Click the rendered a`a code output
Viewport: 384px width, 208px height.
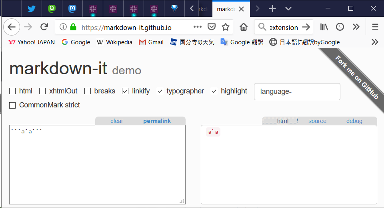tap(213, 132)
